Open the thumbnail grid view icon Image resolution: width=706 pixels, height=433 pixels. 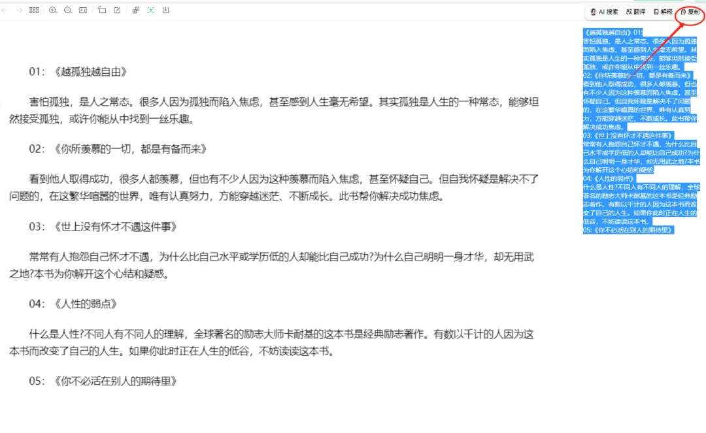[34, 10]
